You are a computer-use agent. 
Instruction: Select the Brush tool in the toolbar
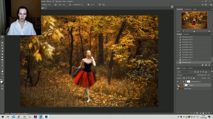(2, 40)
